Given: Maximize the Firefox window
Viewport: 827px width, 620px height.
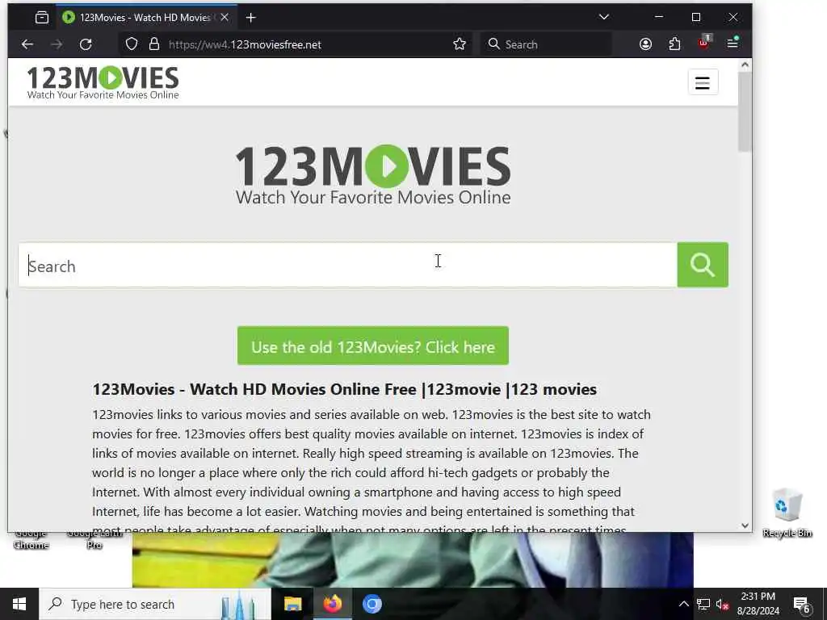Looking at the screenshot, I should coord(696,17).
